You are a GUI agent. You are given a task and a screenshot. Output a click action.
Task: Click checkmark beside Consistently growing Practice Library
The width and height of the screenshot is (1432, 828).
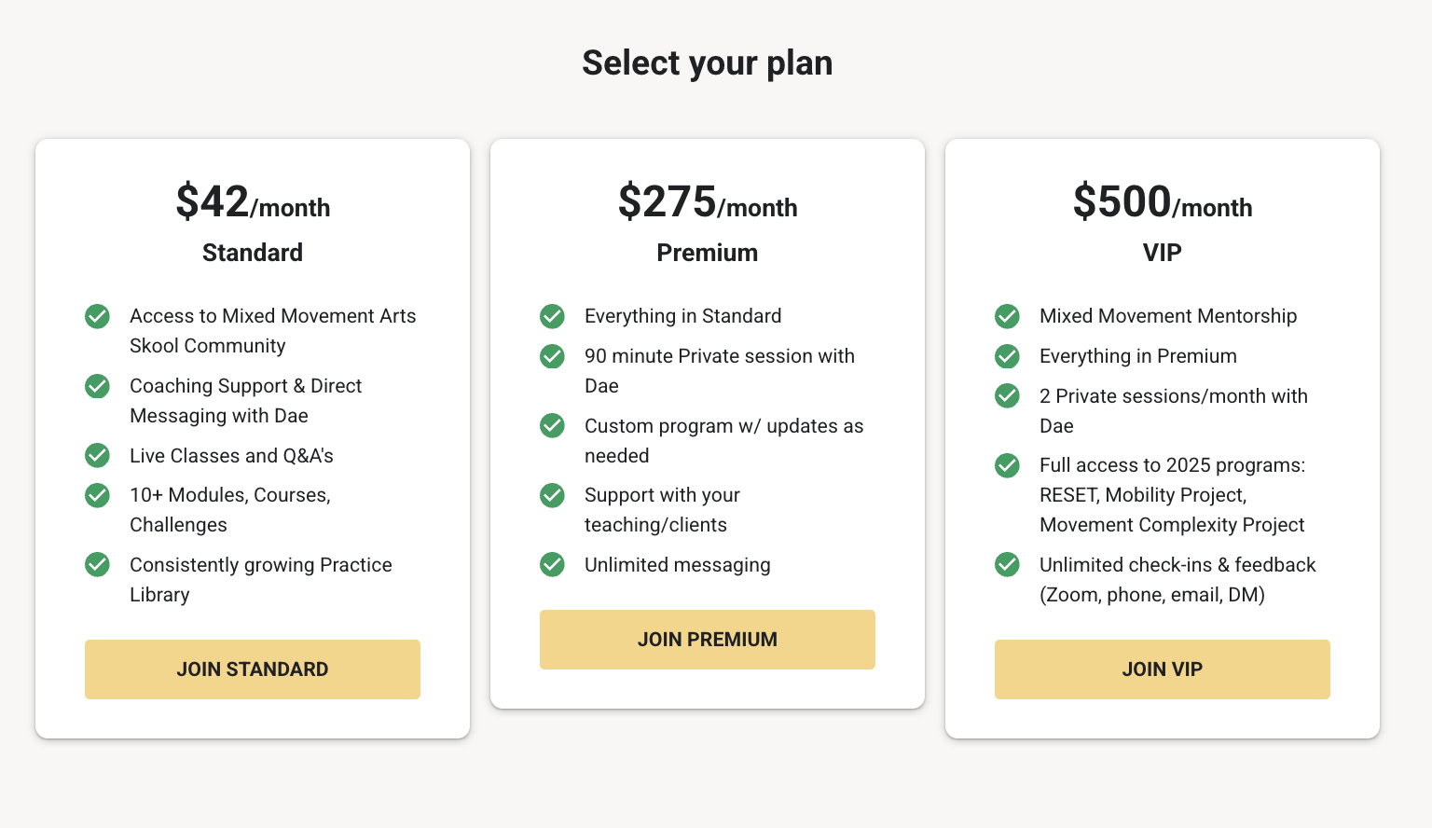pos(98,564)
